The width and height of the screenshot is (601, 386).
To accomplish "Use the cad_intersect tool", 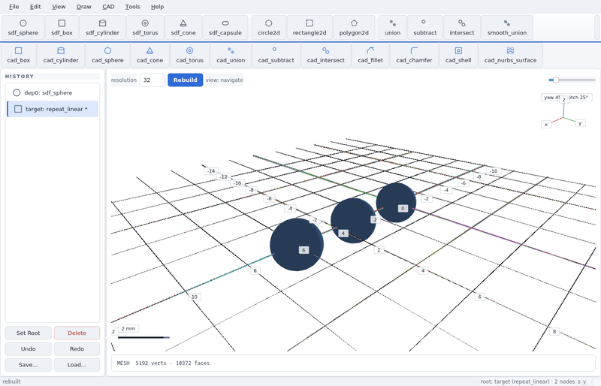I will 326,56.
